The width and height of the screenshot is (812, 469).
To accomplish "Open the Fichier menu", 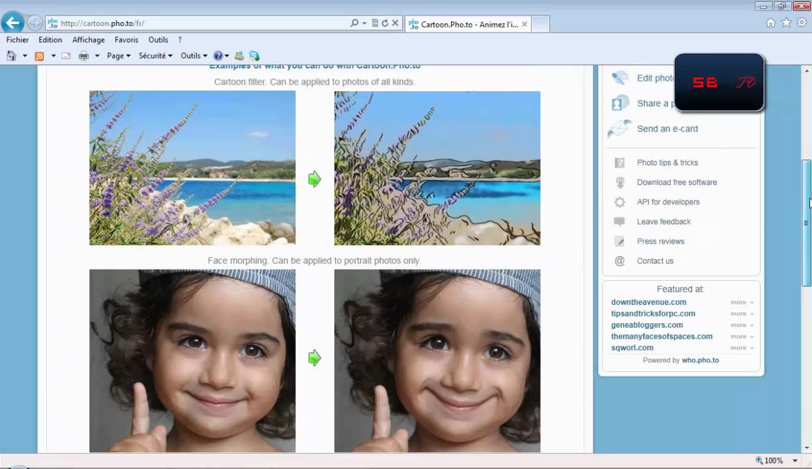I will point(18,40).
